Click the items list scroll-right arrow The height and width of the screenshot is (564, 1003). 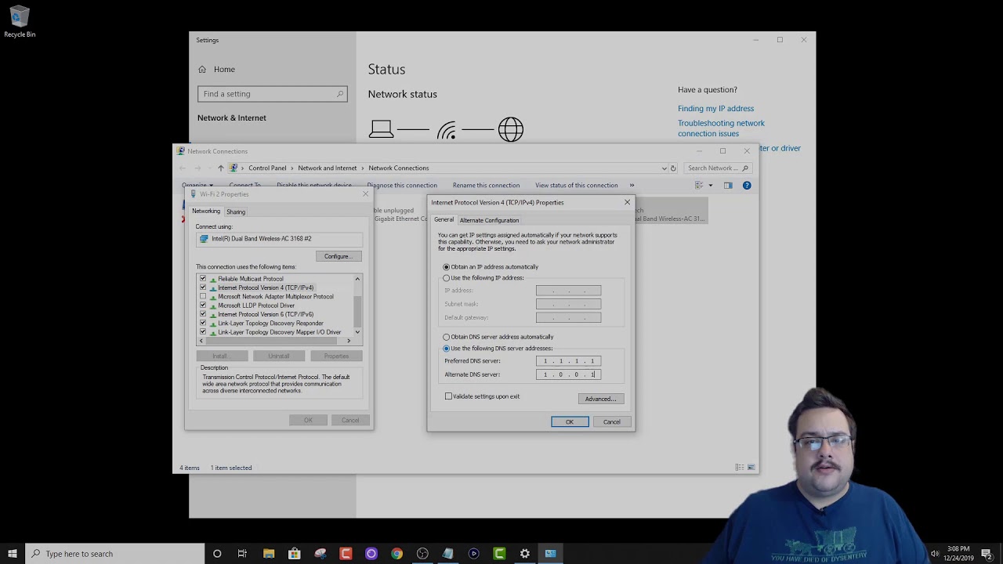pyautogui.click(x=349, y=341)
